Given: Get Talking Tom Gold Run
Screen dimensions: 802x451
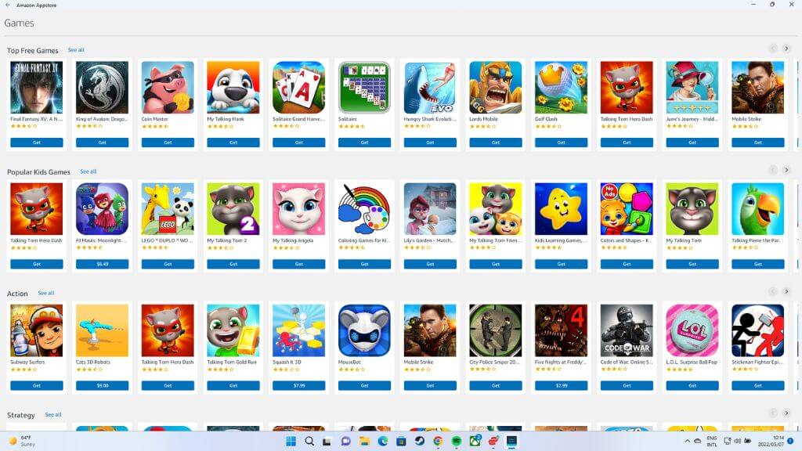Looking at the screenshot, I should tap(233, 385).
